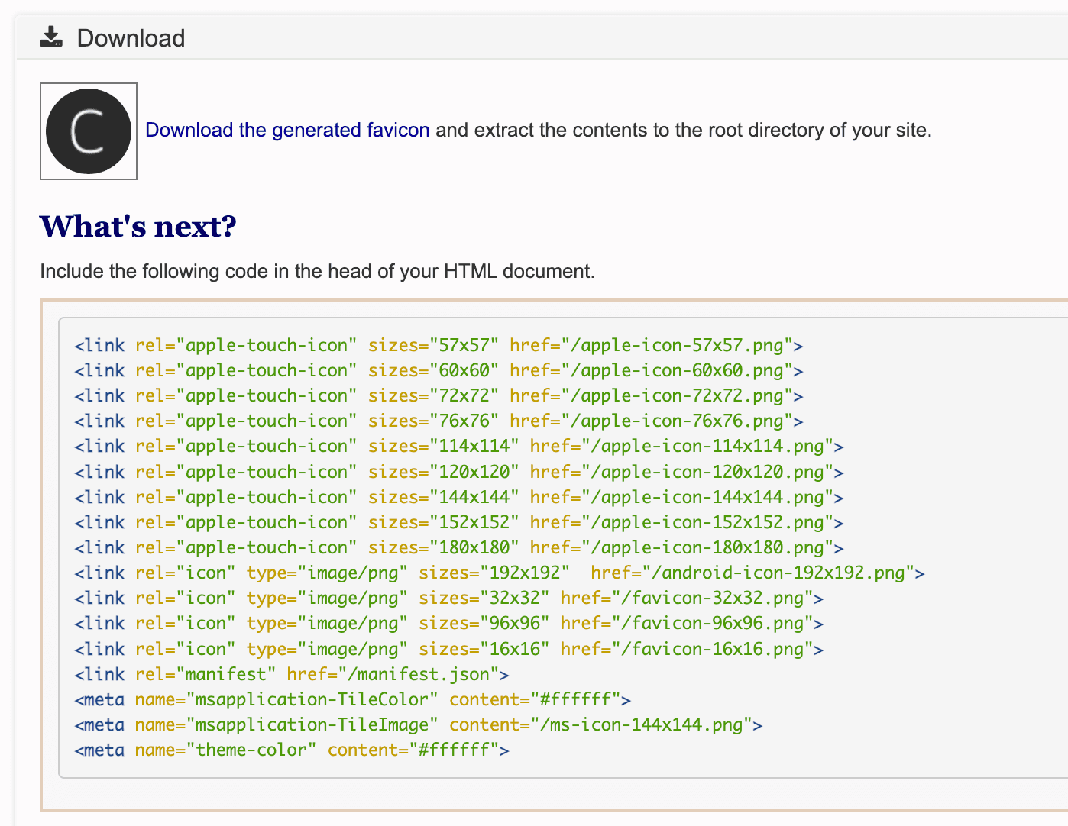Open the 'Download the generated favicon' link
1068x826 pixels.
point(287,130)
